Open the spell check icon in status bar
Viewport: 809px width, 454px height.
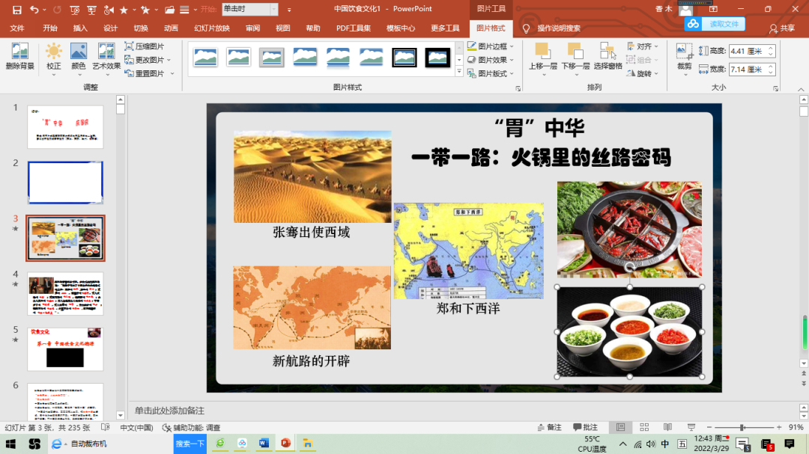(x=106, y=427)
